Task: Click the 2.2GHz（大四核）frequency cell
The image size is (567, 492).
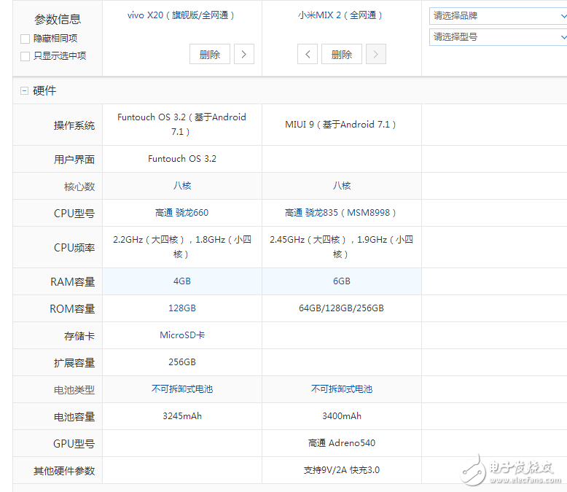Action: click(182, 247)
